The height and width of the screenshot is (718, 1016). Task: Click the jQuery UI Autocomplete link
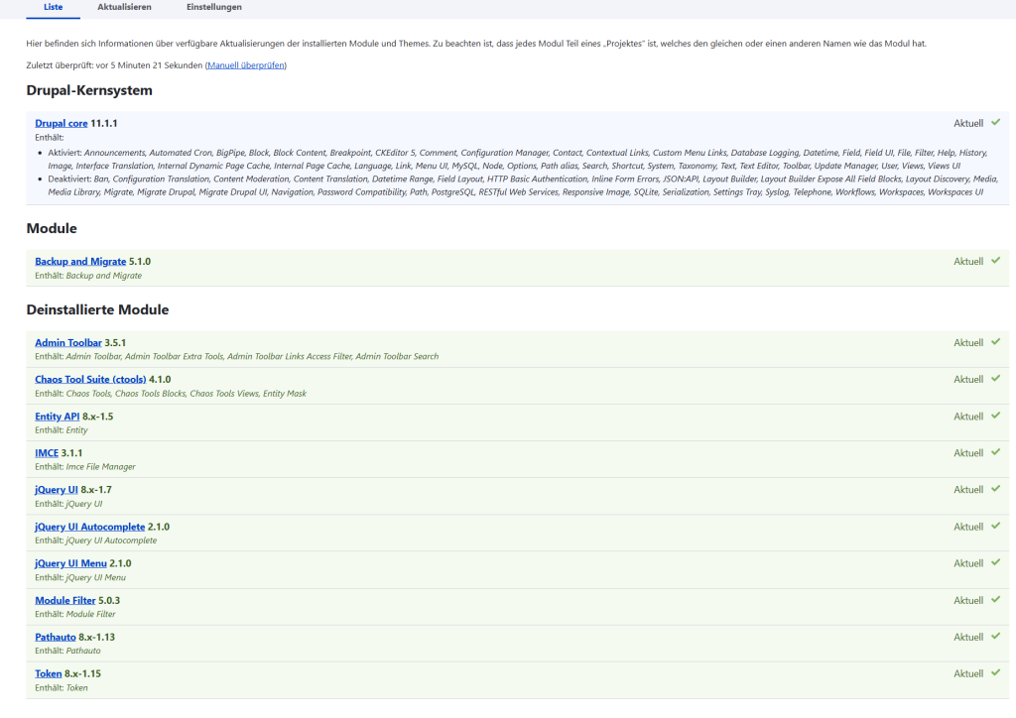point(90,527)
